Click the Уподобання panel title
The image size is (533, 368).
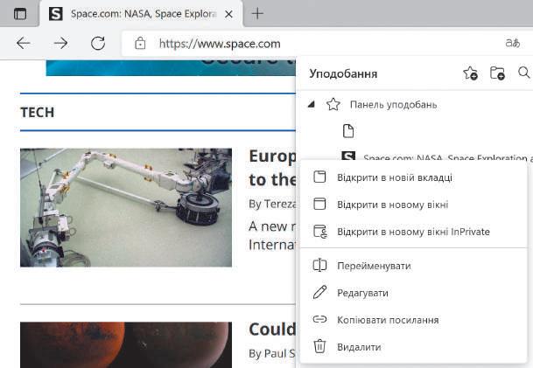[343, 73]
